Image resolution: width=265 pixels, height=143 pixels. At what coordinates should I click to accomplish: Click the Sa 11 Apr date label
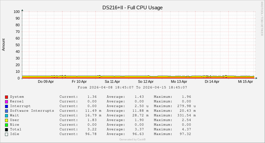(x=112, y=81)
